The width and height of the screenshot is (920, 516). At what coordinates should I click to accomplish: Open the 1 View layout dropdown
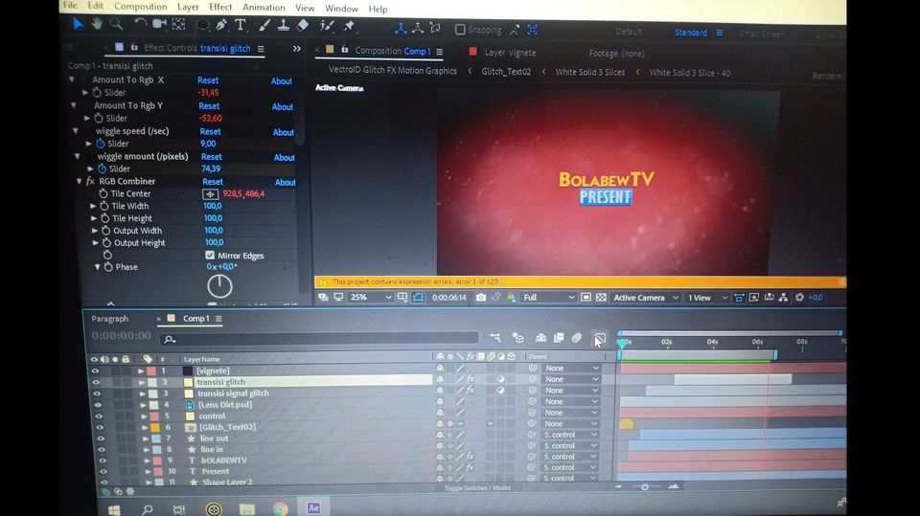pyautogui.click(x=707, y=298)
